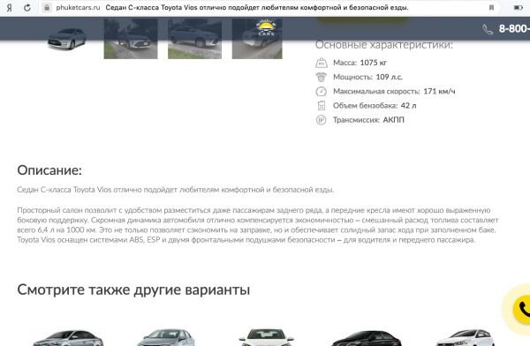This screenshot has width=530, height=346.
Task: Click the text 'Масса: 1075 кг'
Action: coord(360,63)
